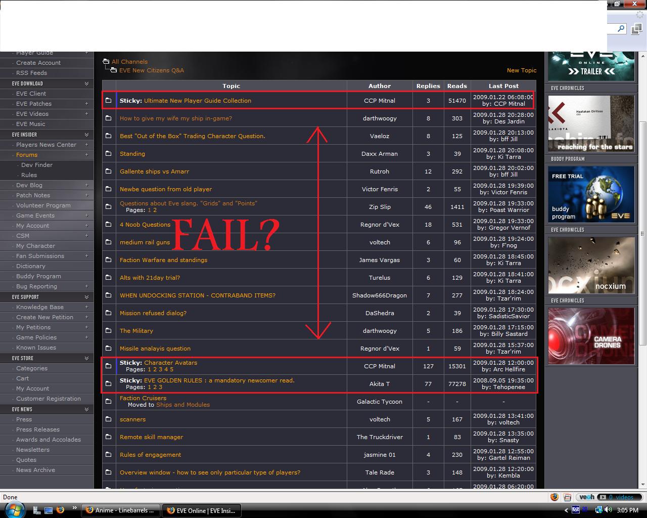Click the volume speaker icon in system tray
The image size is (647, 518).
(x=608, y=510)
